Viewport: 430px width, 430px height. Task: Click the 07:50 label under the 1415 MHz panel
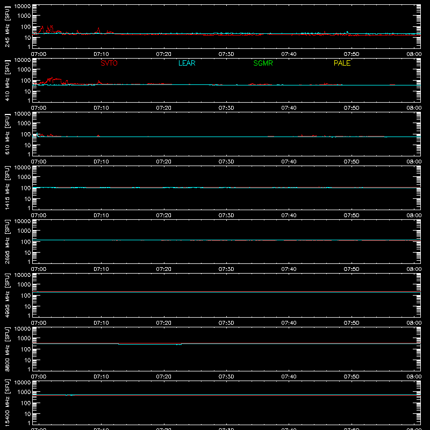(x=352, y=216)
